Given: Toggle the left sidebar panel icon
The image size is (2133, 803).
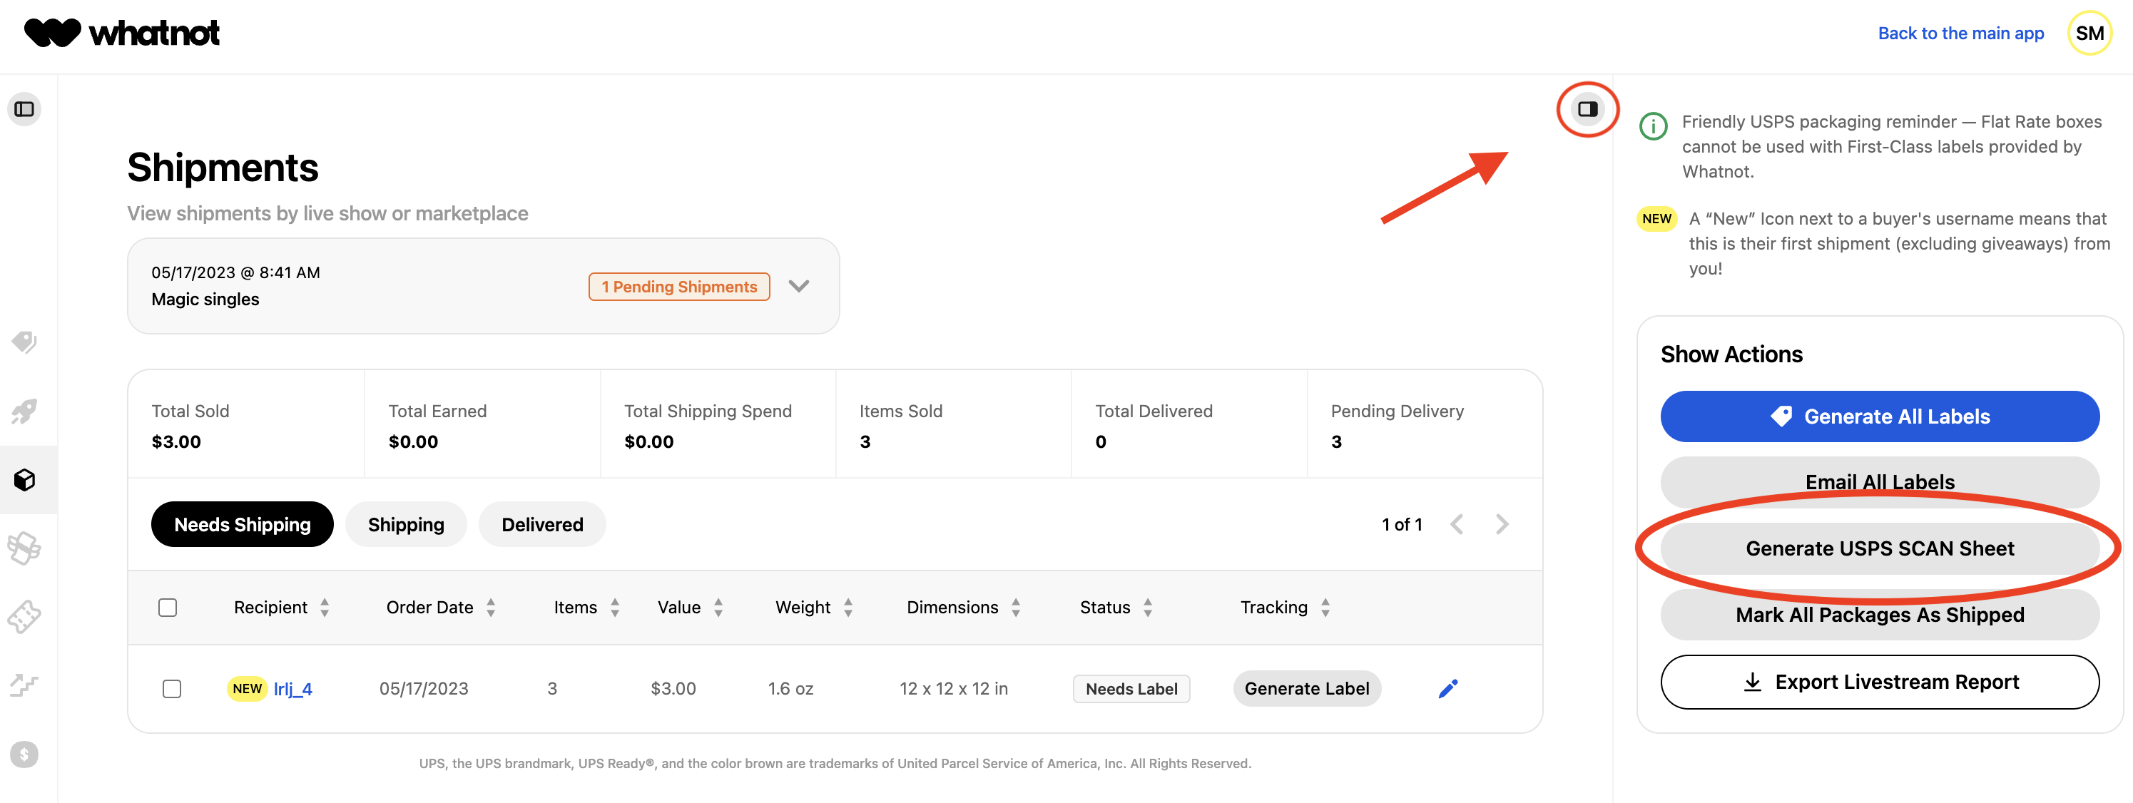Looking at the screenshot, I should pos(24,109).
